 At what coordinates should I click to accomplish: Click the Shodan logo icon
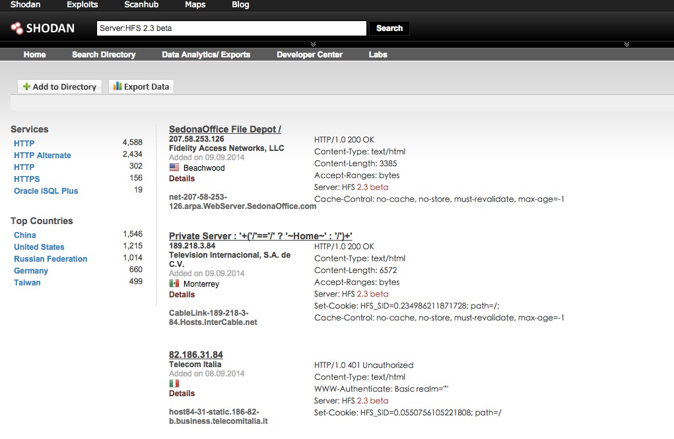[17, 28]
